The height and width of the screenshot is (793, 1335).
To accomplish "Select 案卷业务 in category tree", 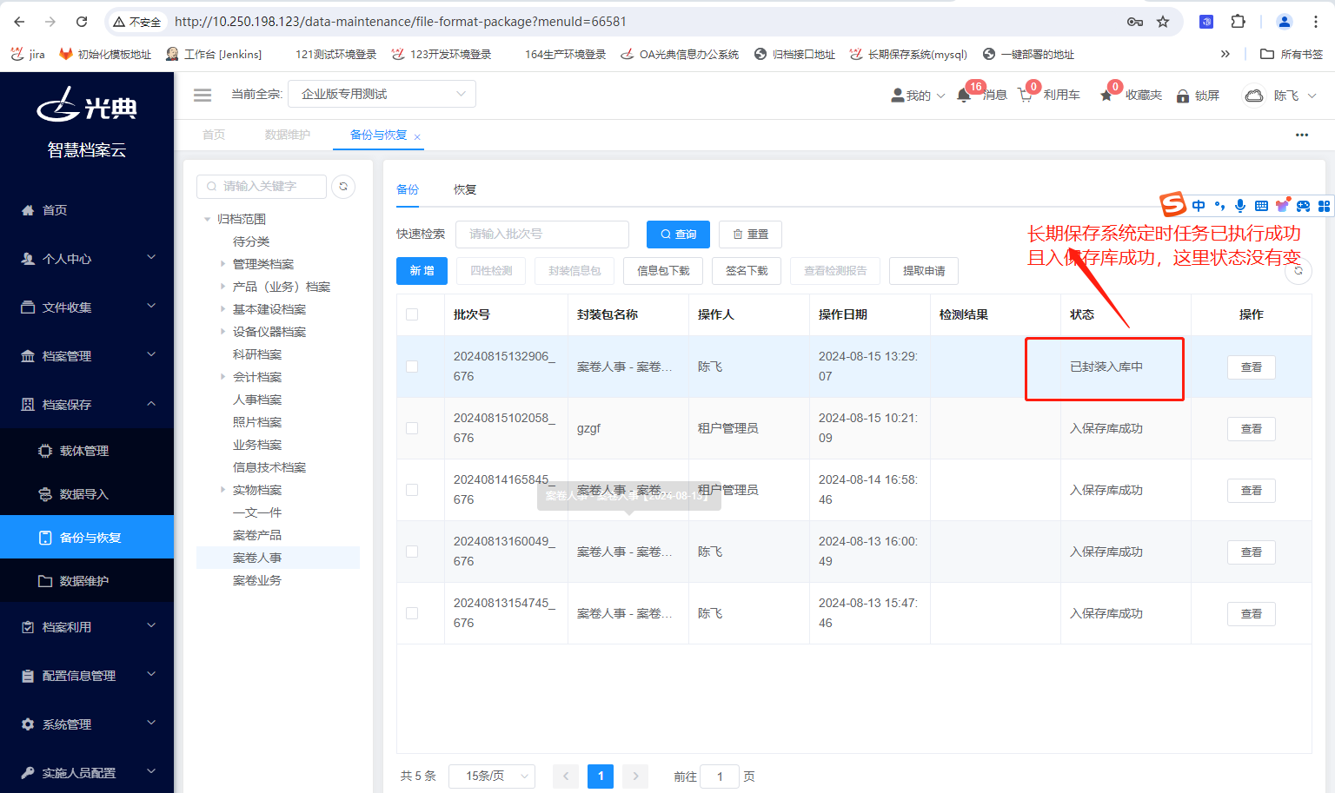I will [257, 580].
